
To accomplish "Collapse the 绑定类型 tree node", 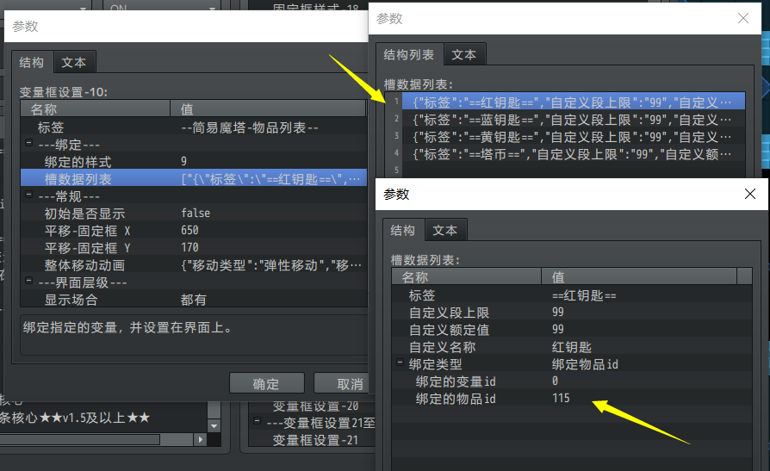I will pos(399,363).
